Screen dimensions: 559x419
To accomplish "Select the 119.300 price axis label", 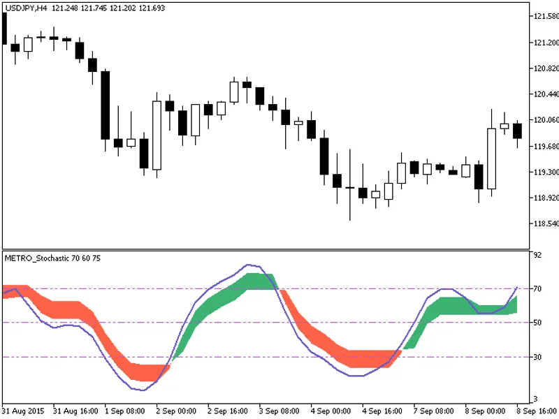I will click(x=546, y=172).
